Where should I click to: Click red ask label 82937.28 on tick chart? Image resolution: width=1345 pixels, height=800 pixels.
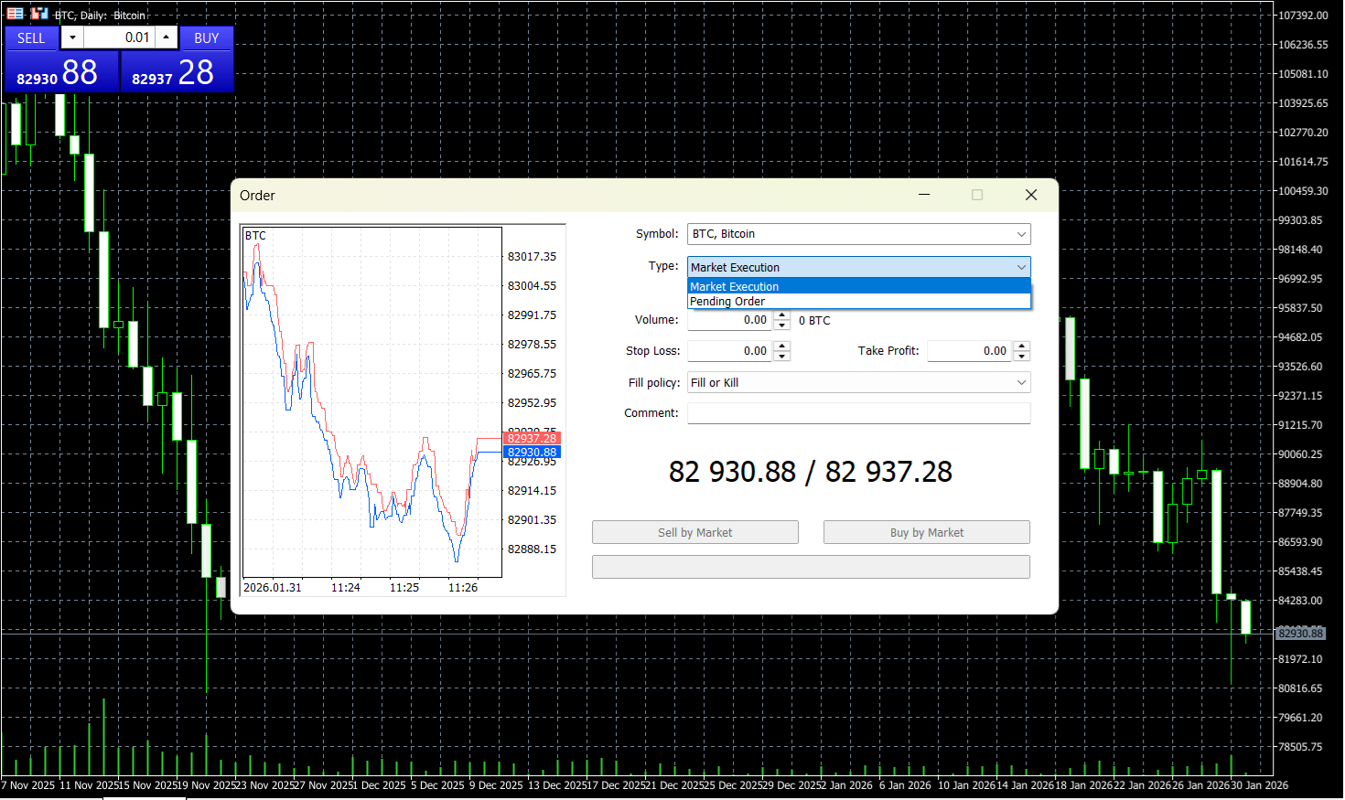point(532,439)
